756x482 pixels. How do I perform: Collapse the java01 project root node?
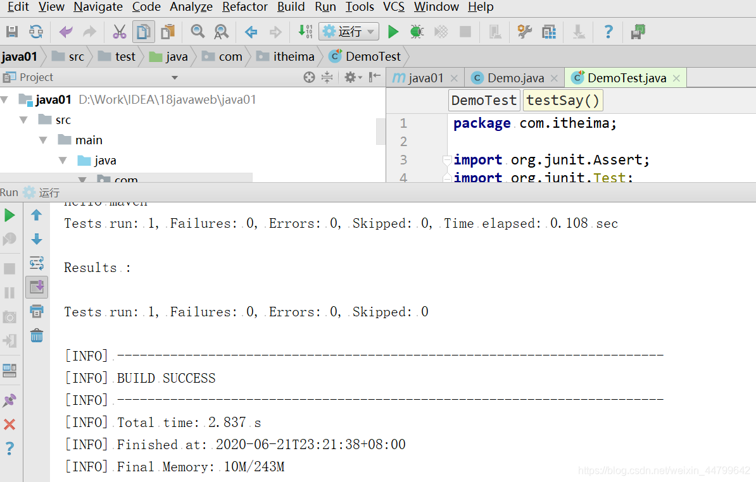coord(5,100)
